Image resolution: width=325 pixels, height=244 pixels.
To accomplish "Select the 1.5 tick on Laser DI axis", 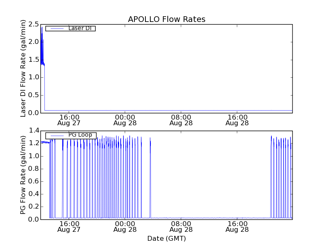I will click(34, 60).
